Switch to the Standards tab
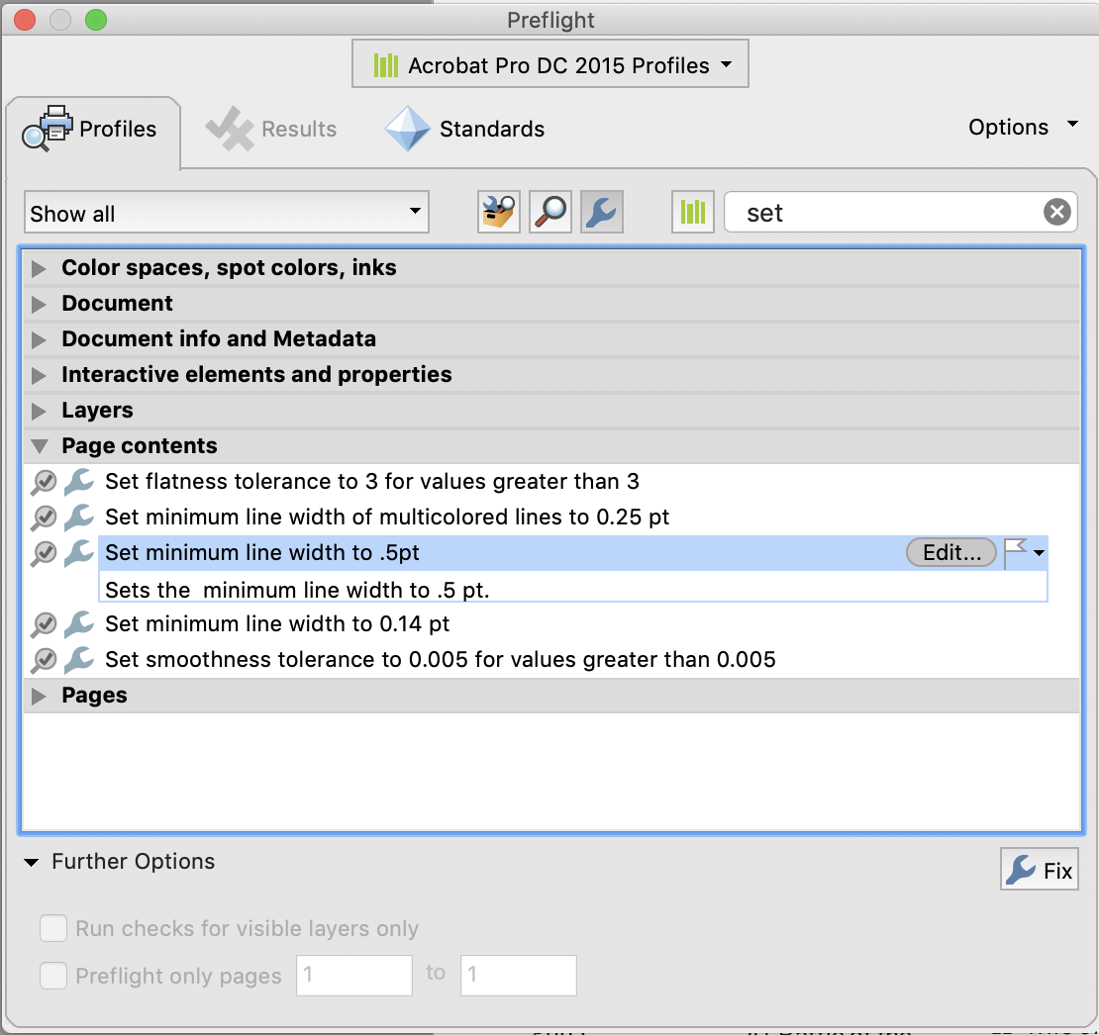1099x1035 pixels. (464, 129)
